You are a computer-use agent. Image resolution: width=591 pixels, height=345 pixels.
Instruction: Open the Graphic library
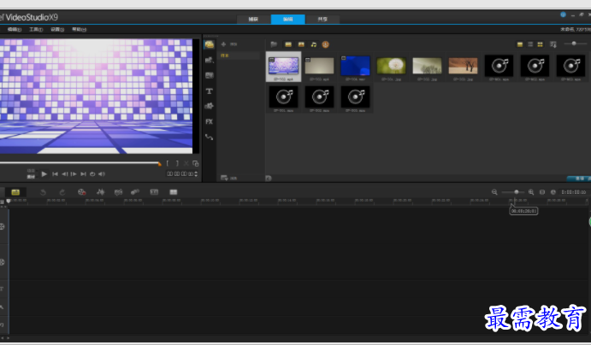click(x=210, y=106)
